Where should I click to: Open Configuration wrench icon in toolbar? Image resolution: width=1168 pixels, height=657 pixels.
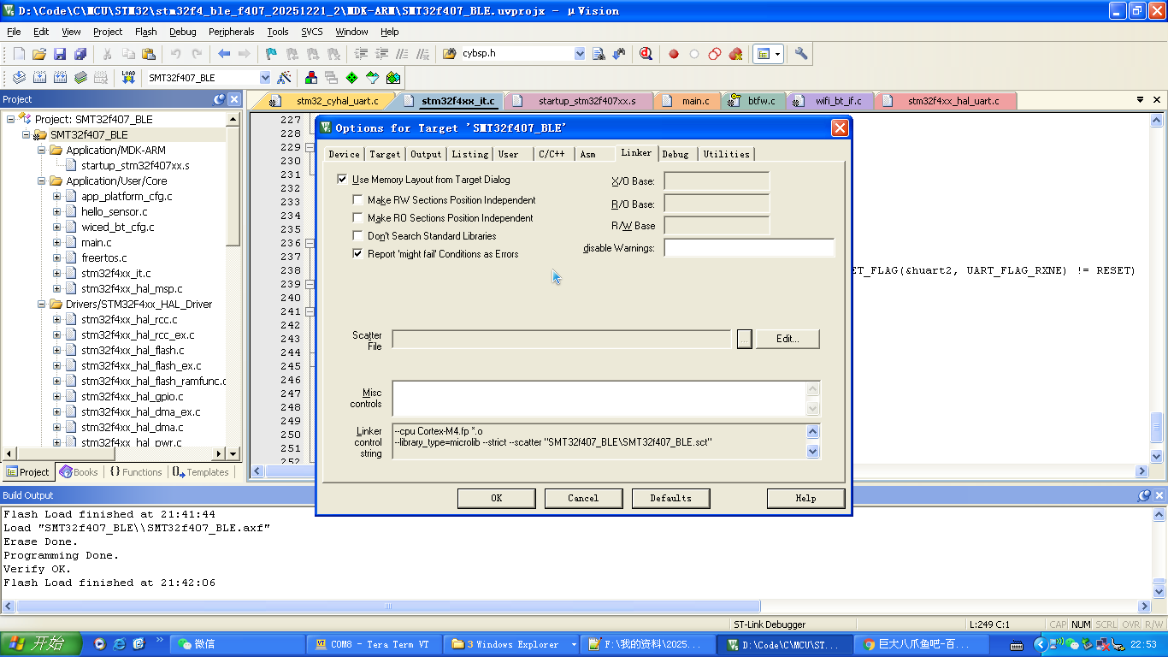[x=801, y=54]
